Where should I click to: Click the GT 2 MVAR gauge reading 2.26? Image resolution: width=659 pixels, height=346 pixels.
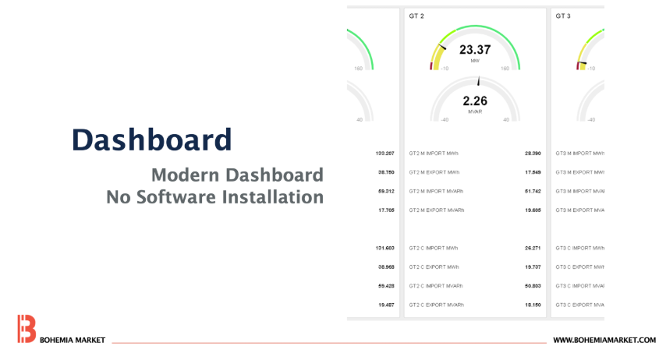coord(475,100)
